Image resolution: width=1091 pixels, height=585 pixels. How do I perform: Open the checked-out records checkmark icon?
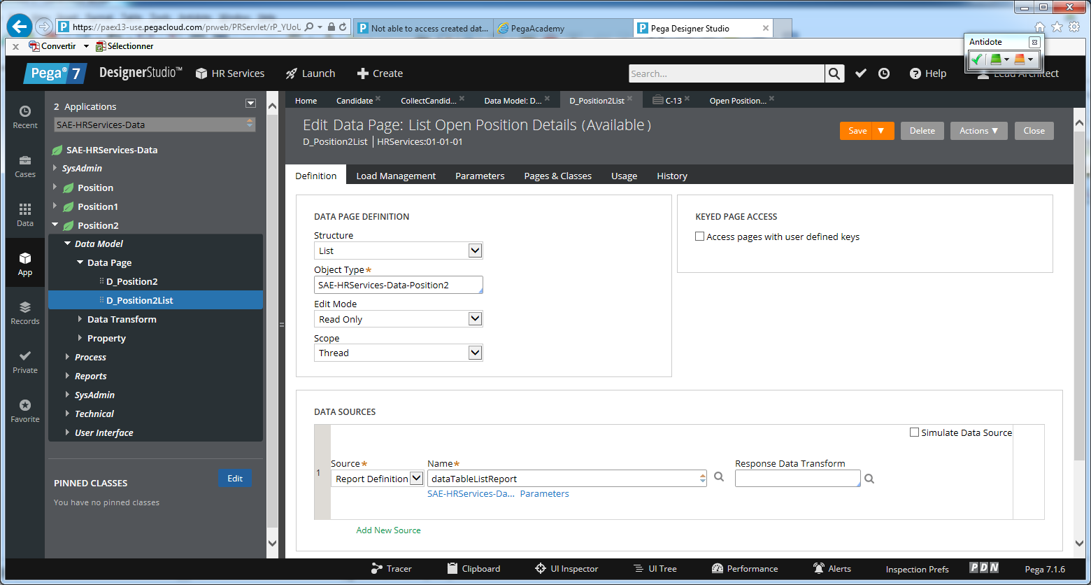861,73
